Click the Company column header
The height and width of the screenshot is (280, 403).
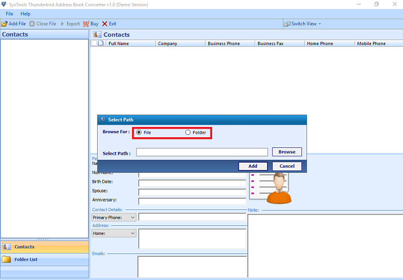point(180,43)
